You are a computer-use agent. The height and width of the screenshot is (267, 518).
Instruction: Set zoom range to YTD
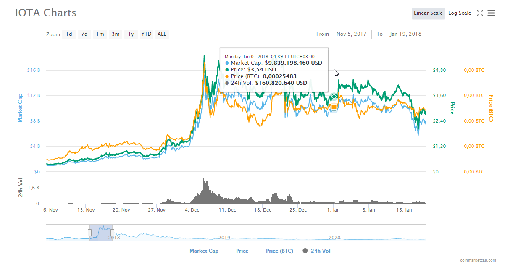[146, 34]
